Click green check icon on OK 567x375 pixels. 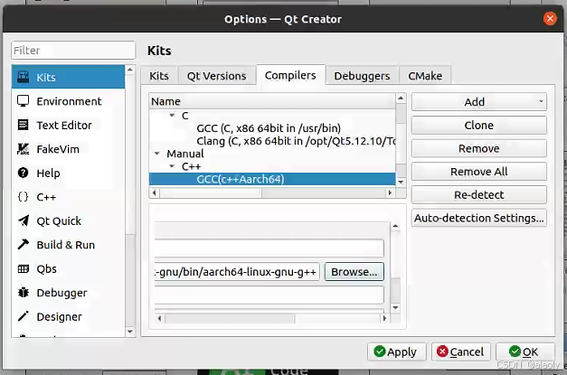click(515, 352)
